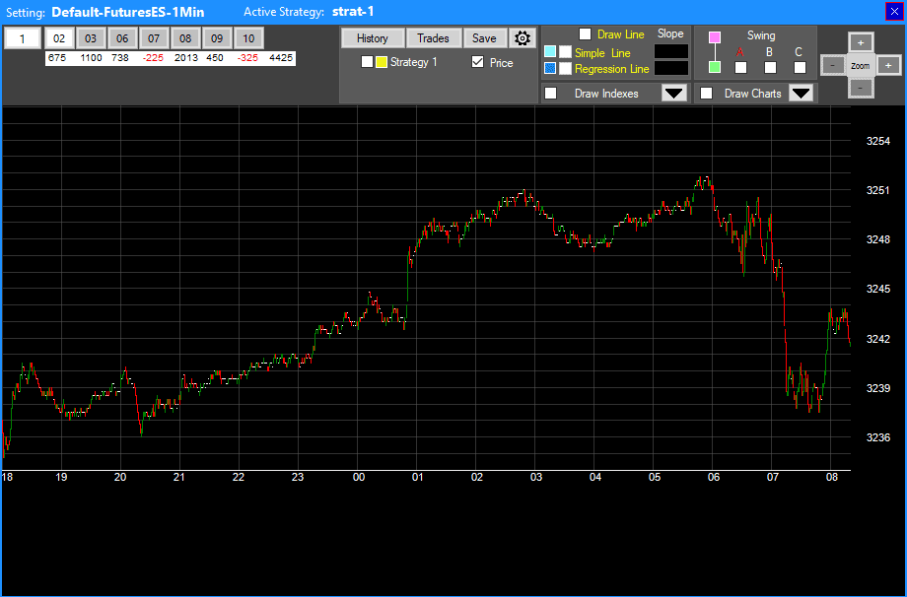907x597 pixels.
Task: Expand the Draw Charts dropdown arrow
Action: (x=802, y=94)
